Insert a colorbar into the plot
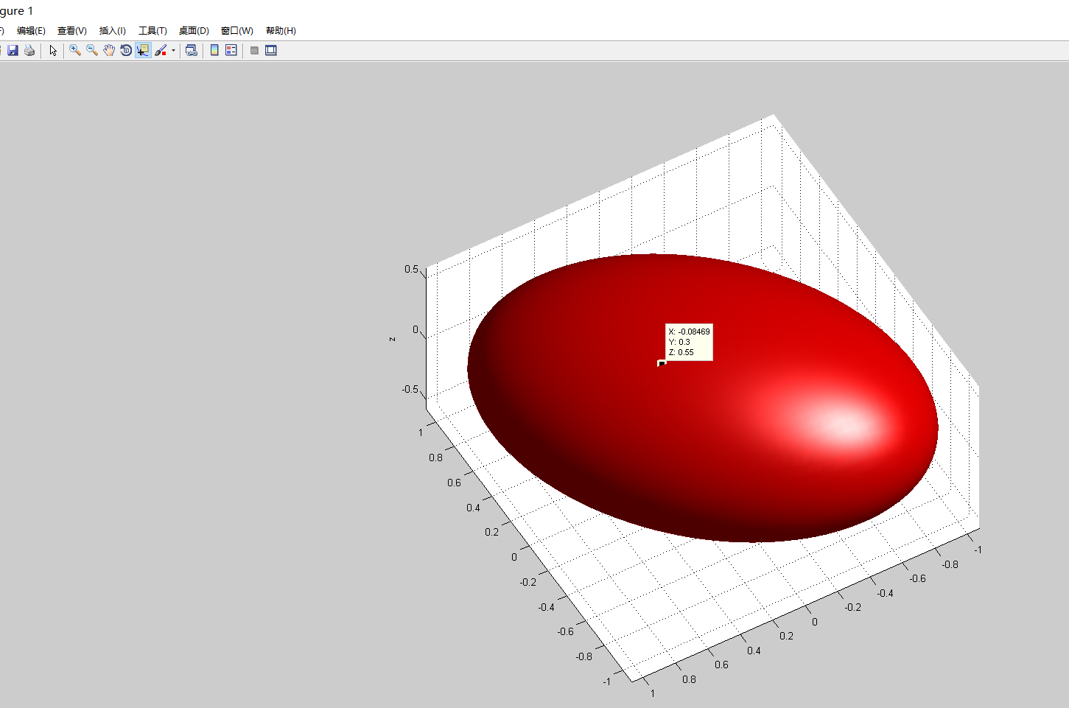The height and width of the screenshot is (708, 1069). pos(214,50)
